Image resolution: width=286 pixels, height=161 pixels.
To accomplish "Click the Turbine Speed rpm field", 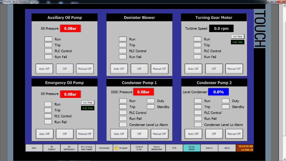I will pyautogui.click(x=221, y=28).
